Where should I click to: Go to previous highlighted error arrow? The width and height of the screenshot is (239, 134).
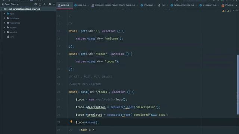(x=233, y=11)
